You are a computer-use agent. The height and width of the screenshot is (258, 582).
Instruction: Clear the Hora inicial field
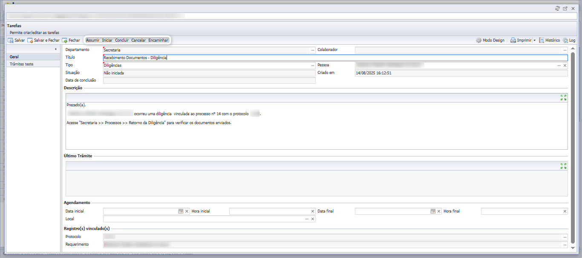313,211
